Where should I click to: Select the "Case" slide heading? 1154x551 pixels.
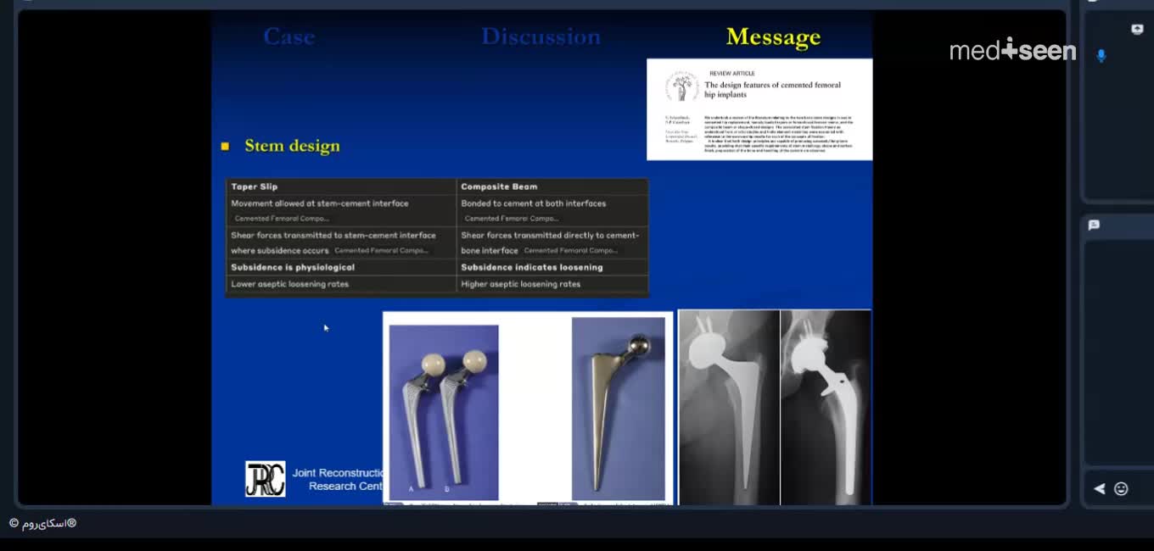pyautogui.click(x=289, y=36)
